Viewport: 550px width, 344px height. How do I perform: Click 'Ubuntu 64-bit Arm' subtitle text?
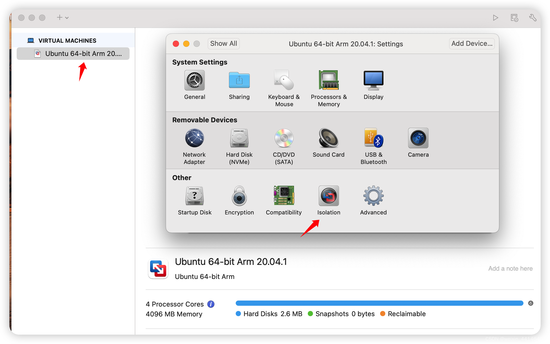tap(204, 277)
